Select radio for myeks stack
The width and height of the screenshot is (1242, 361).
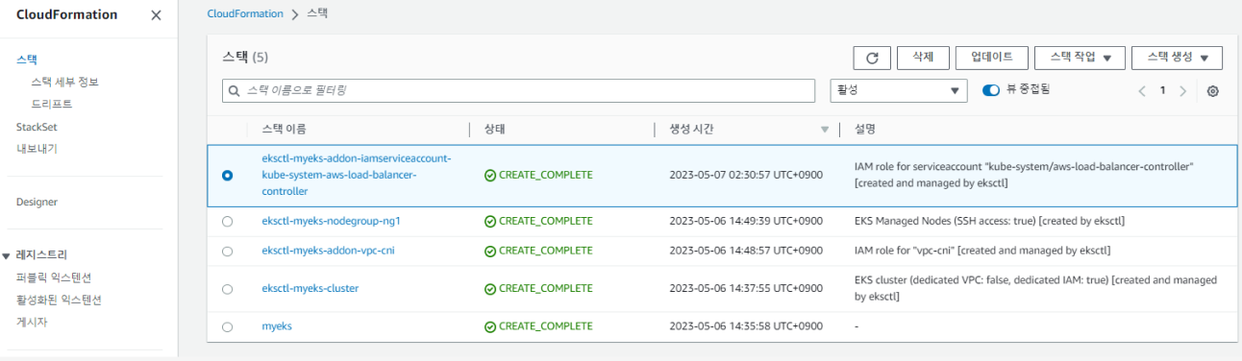[x=227, y=326]
